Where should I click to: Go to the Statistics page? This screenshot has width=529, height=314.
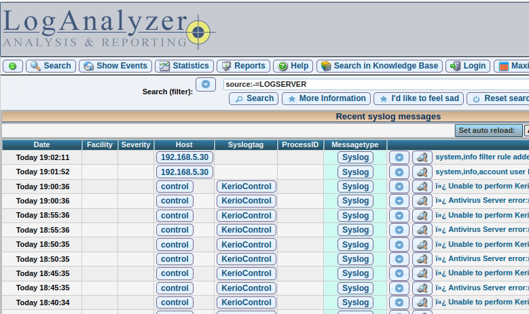[x=184, y=66]
